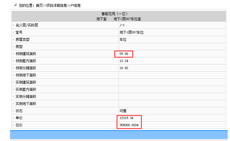Select the 预测套内面积 row label
This screenshot has height=141, width=230.
point(26,61)
